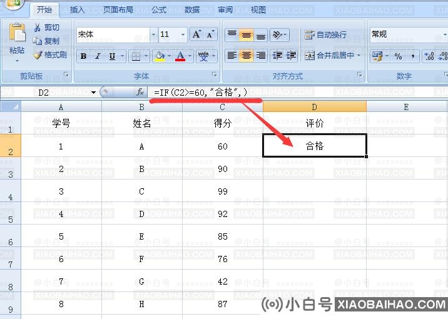Apply yellow fill color bucket

point(160,56)
